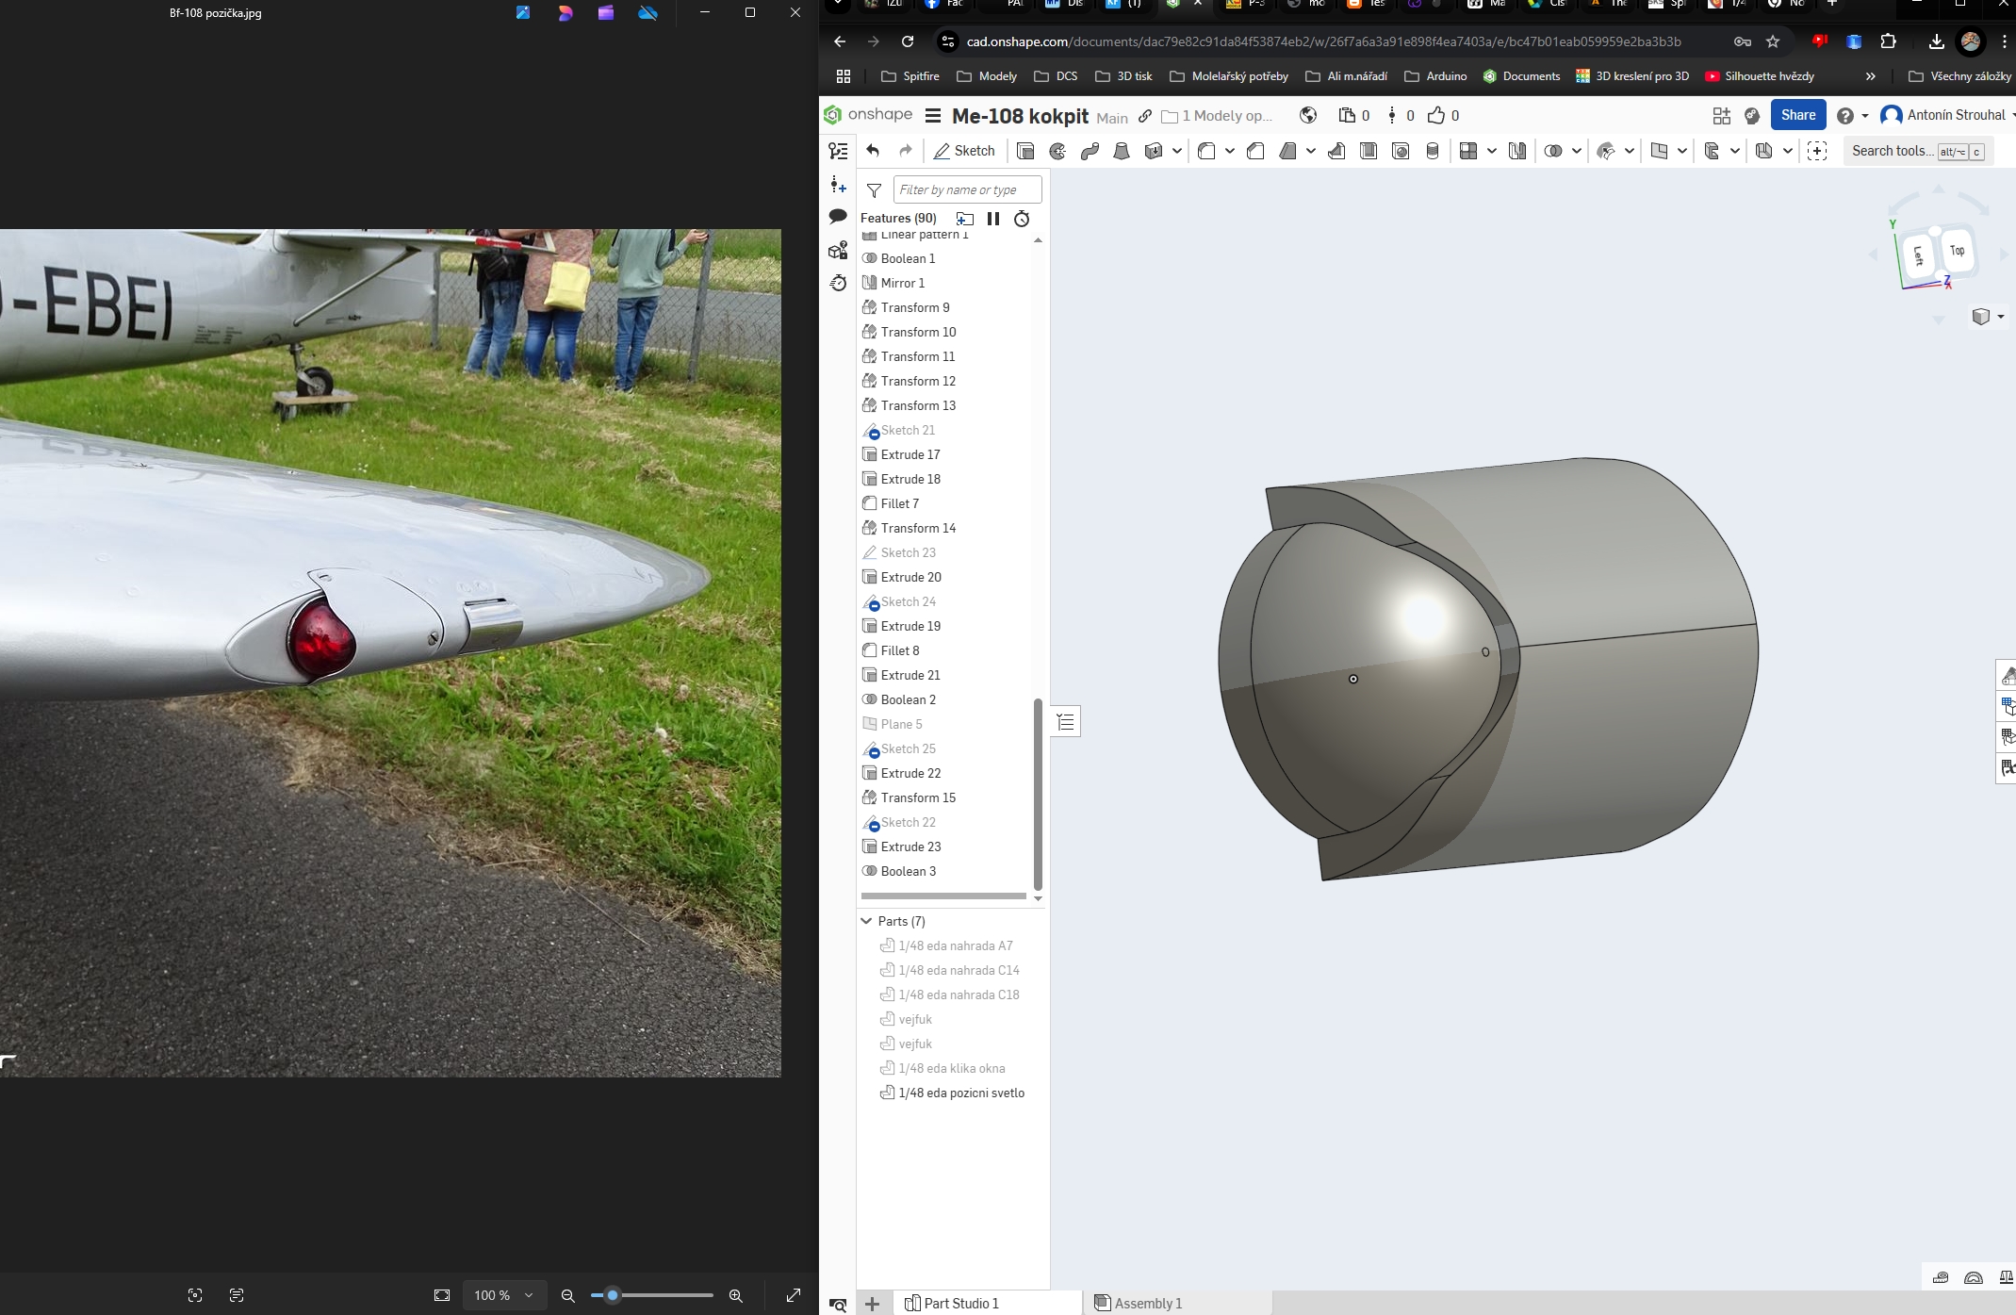Screen dimensions: 2016x1315
Task: Click the Share button
Action: (x=1797, y=115)
